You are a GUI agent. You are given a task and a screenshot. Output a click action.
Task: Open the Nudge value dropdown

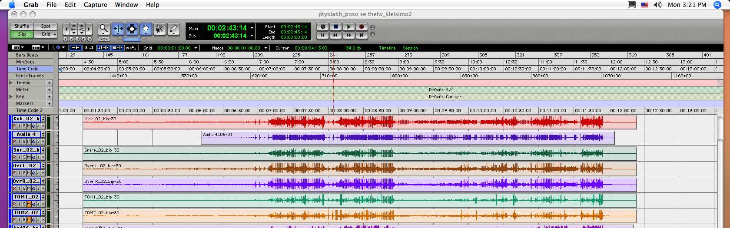pos(265,48)
